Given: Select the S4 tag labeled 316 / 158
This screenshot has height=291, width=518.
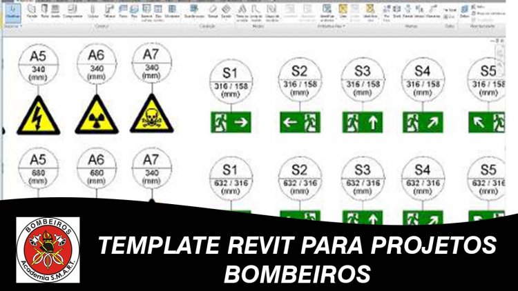Looking at the screenshot, I should coord(423,80).
